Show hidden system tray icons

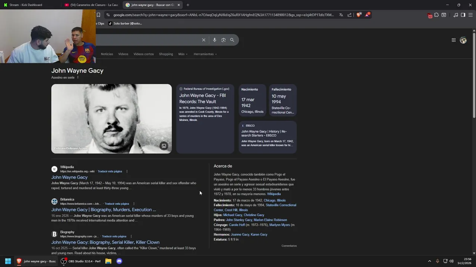[x=430, y=261]
